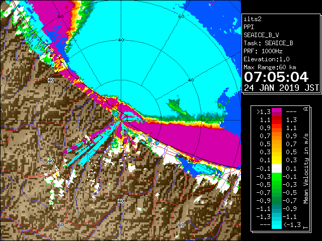This screenshot has width=322, height=241.
Task: Click the 'Task: SEAICE_B' line
Action: pos(268,43)
